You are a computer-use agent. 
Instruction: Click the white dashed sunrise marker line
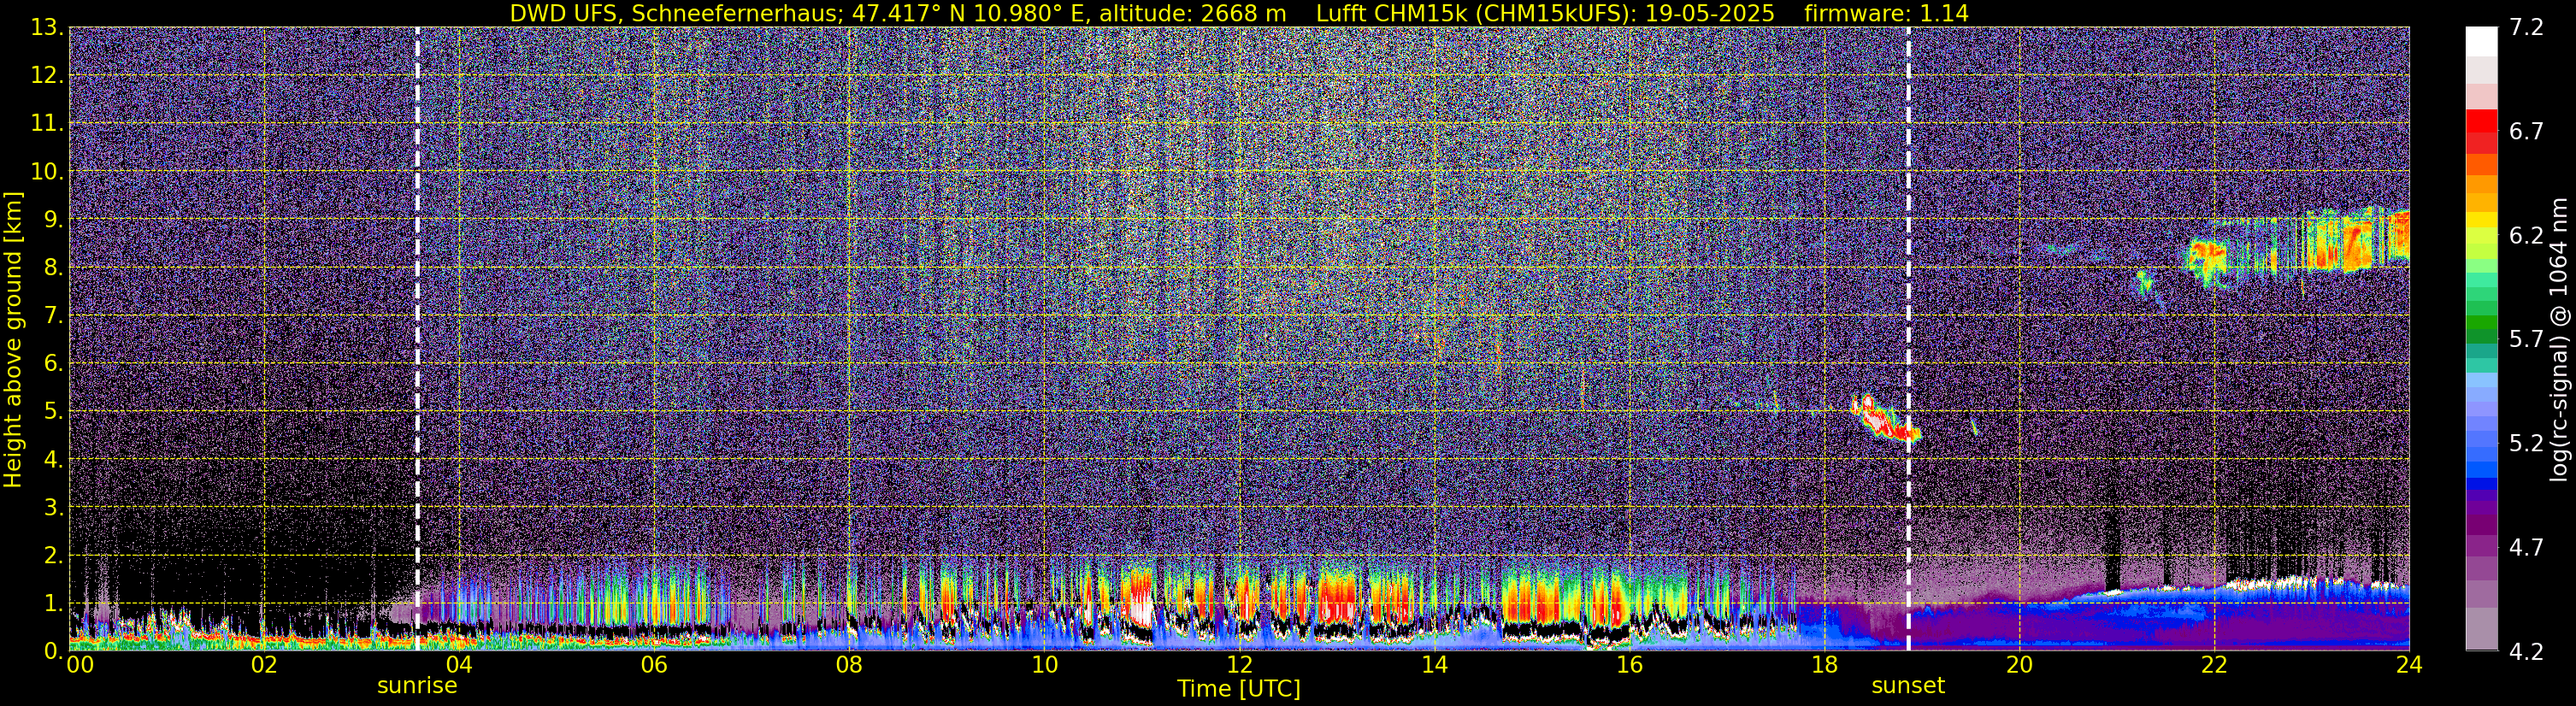coord(417,339)
